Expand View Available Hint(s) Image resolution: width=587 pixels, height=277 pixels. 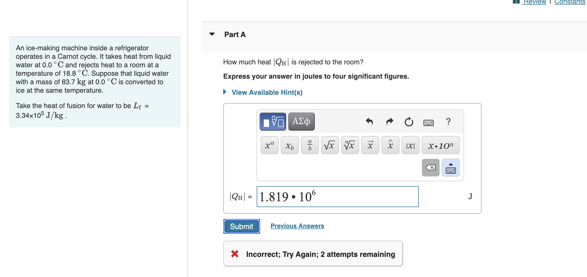[x=267, y=92]
